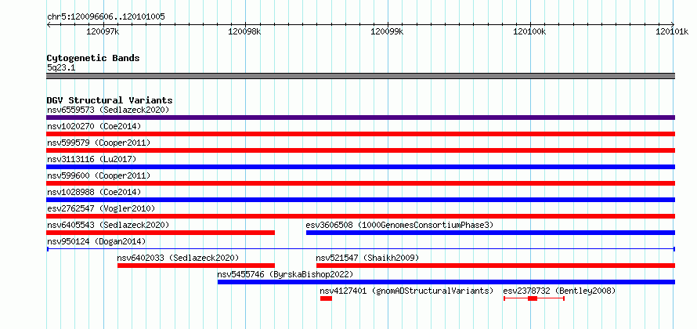697x329 pixels.
Task: Select the blue nsv3113116 variant bar
Action: [x=360, y=167]
